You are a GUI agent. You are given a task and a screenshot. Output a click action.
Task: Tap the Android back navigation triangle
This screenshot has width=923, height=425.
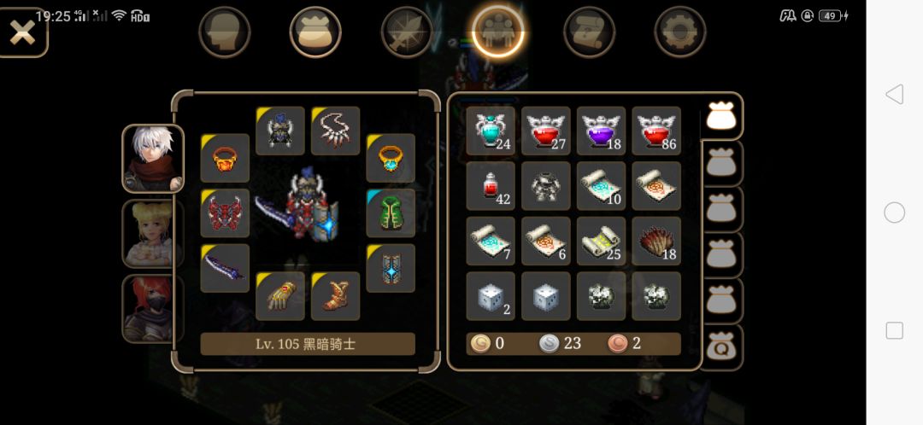[894, 94]
